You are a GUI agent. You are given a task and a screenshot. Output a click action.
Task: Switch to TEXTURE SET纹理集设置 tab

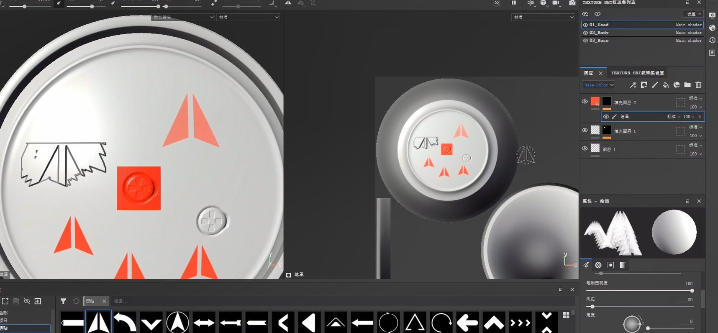(x=637, y=73)
